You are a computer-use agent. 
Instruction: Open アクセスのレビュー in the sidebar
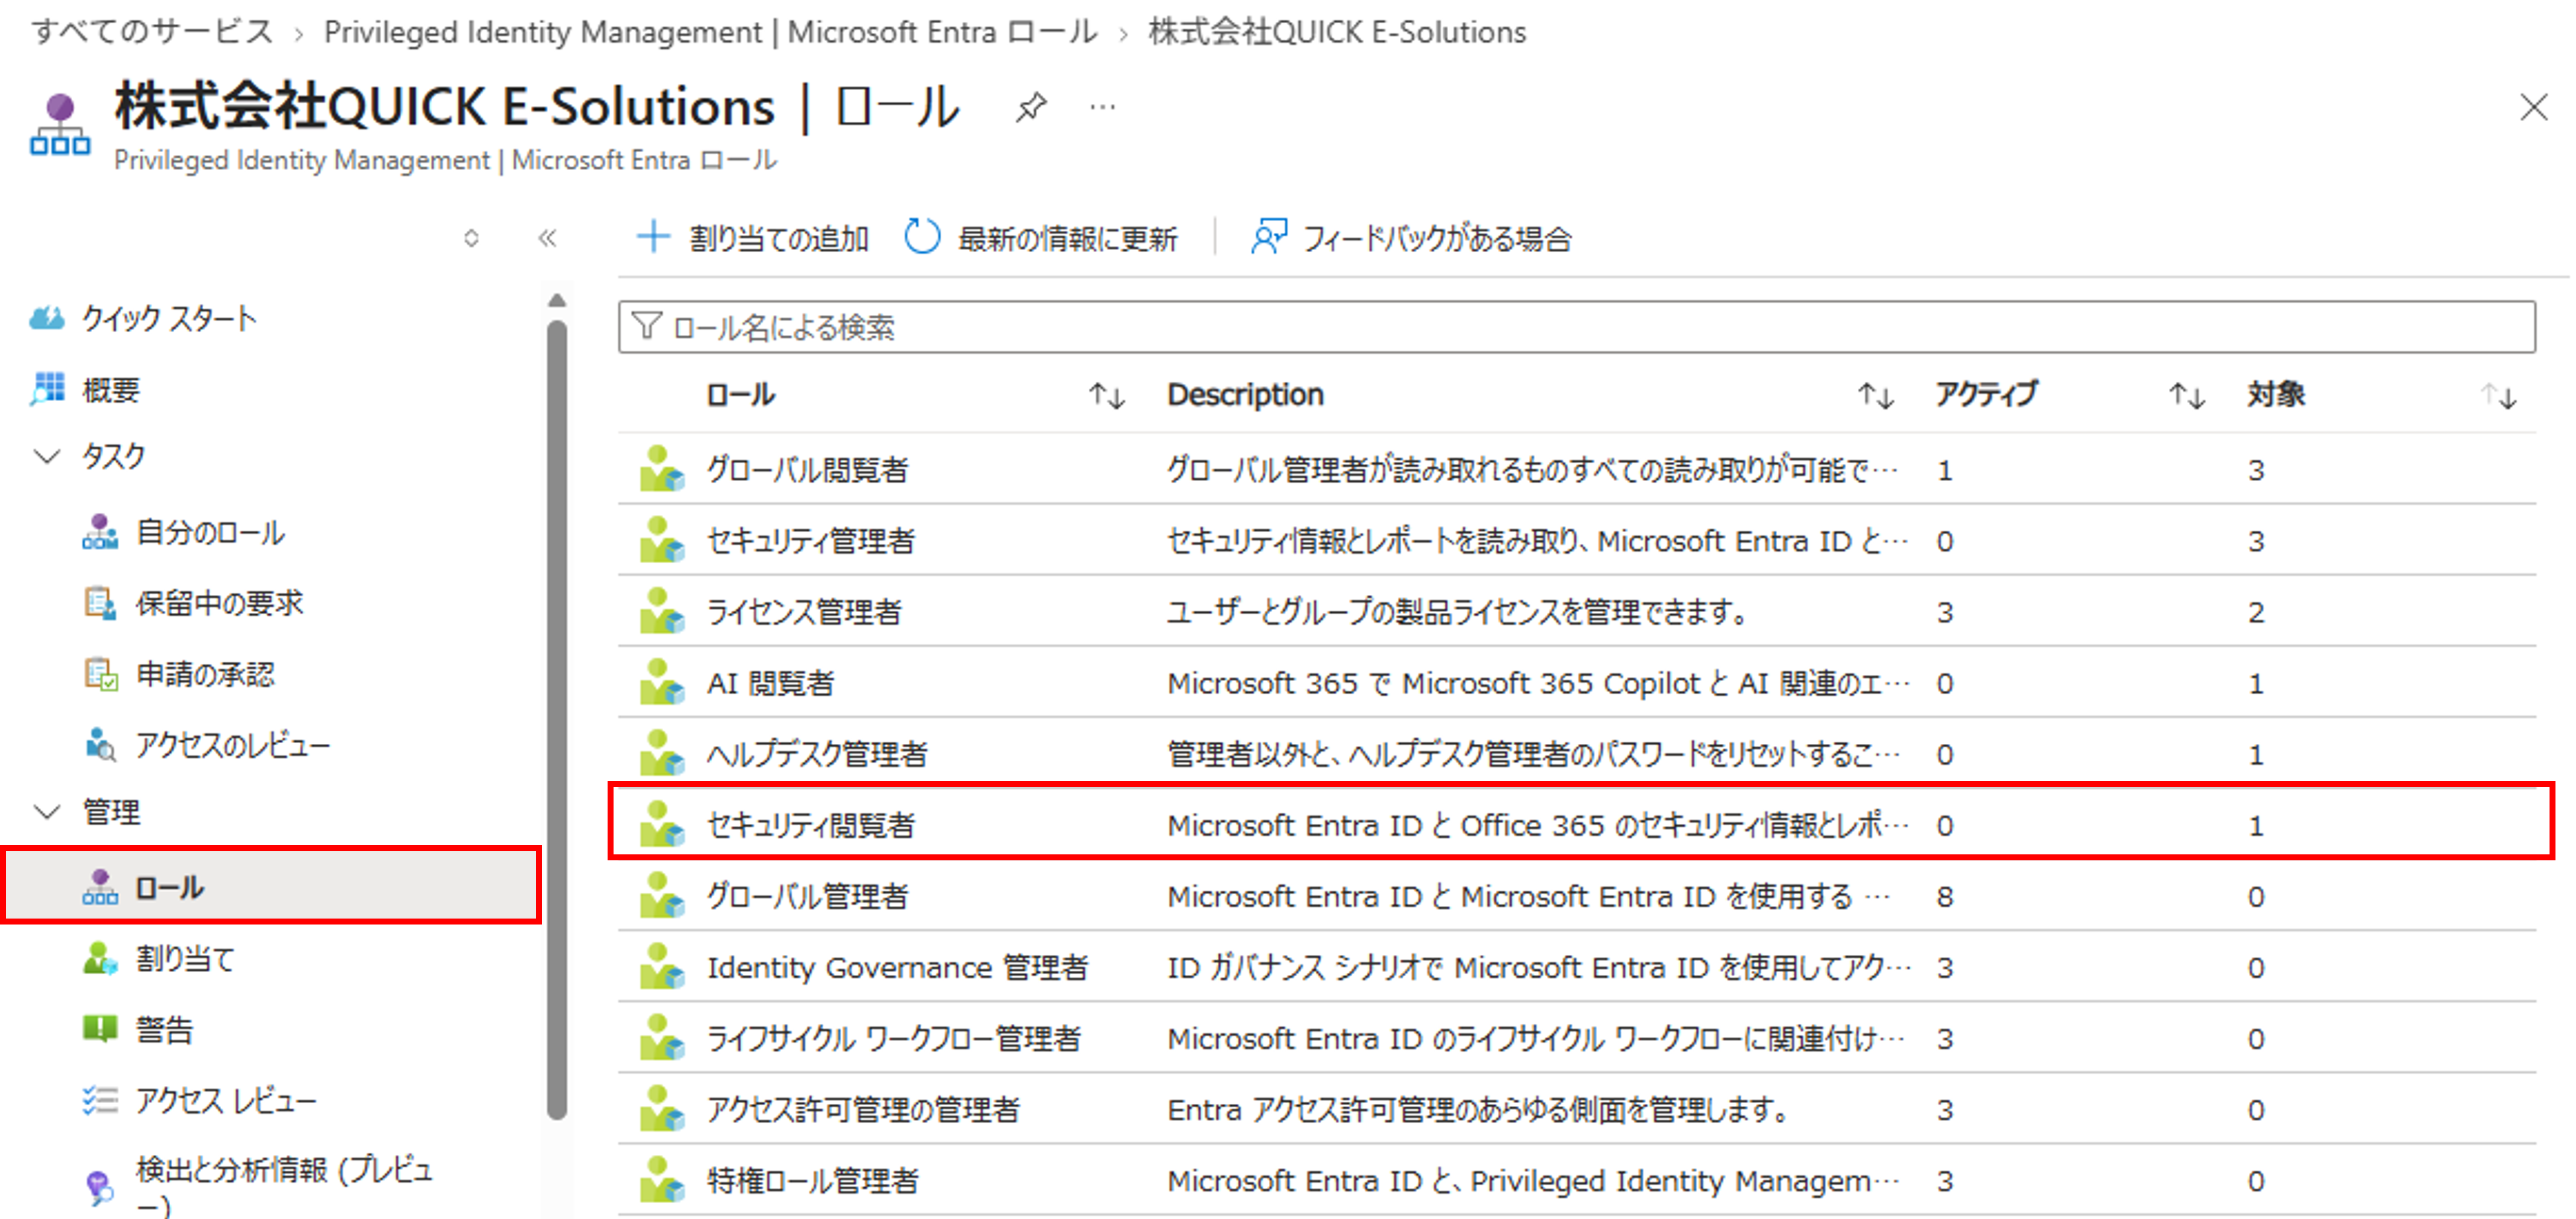233,745
